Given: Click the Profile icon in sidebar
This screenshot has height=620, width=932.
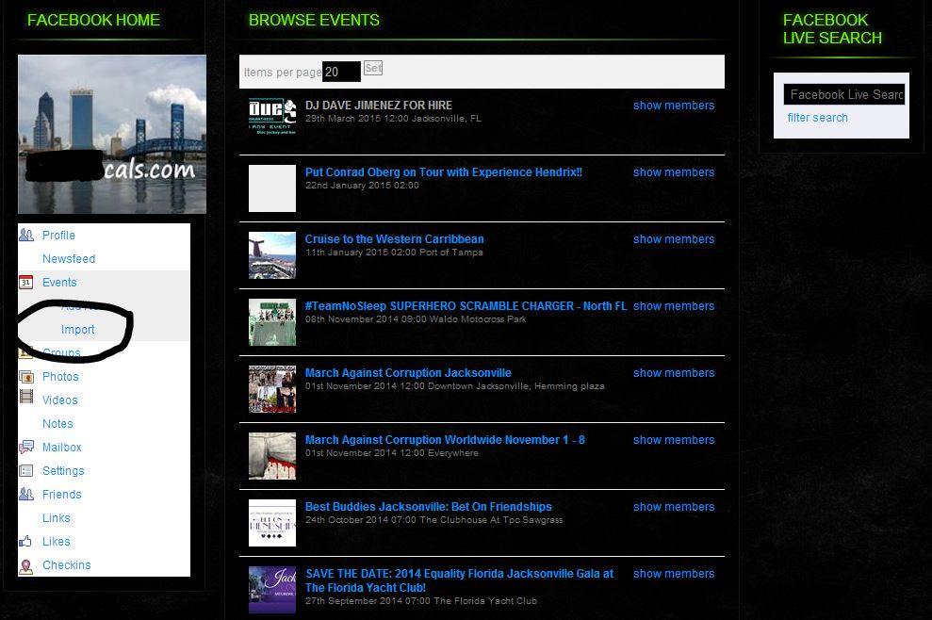Looking at the screenshot, I should pos(26,236).
